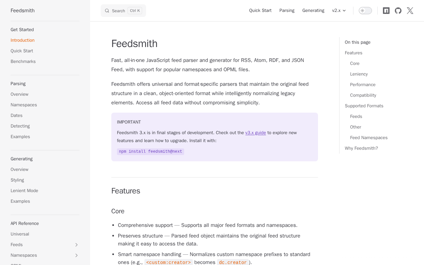Image resolution: width=424 pixels, height=265 pixels.
Task: Follow the v3.x guide link
Action: tap(255, 133)
